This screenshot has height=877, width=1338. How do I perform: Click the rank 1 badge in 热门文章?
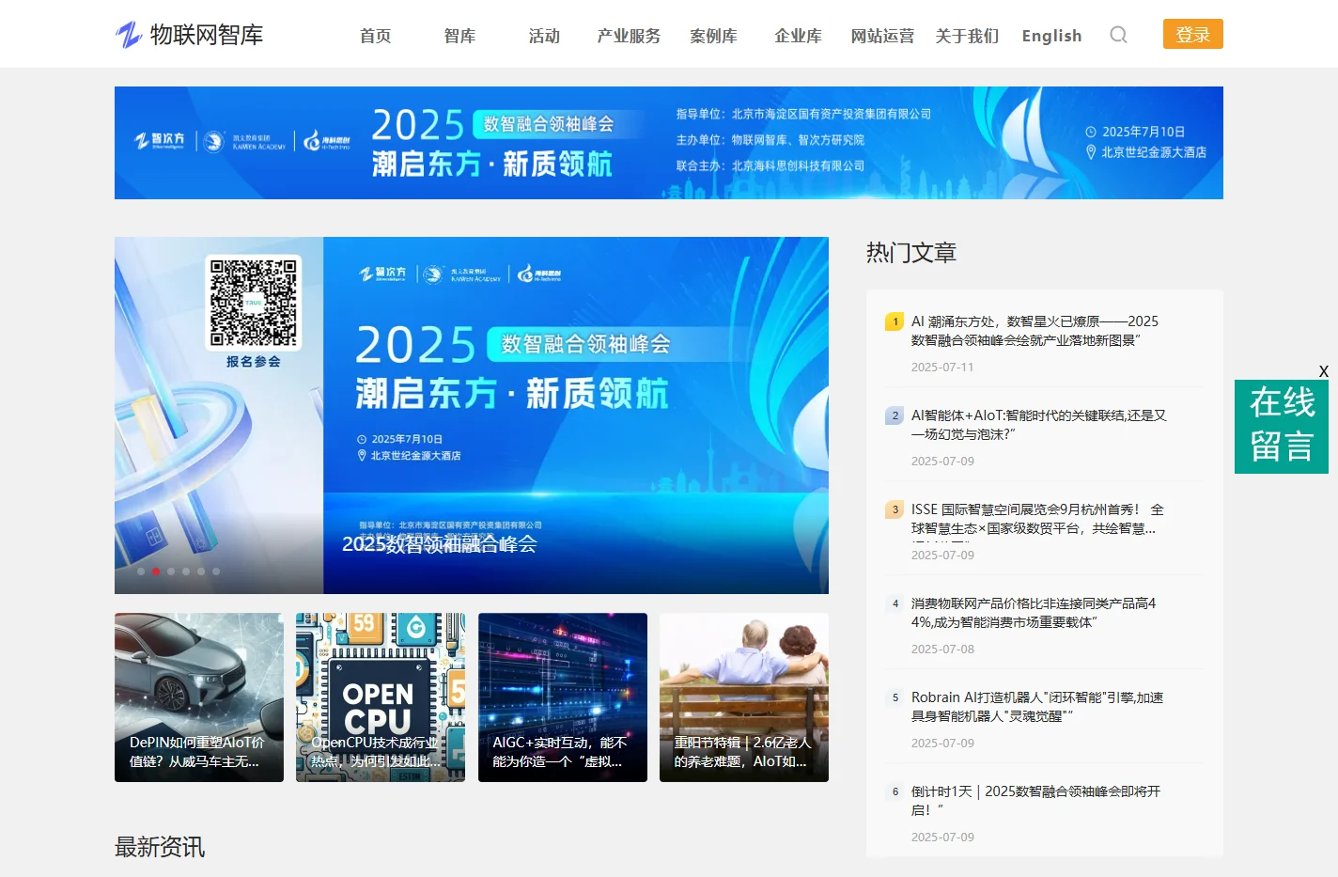click(895, 321)
